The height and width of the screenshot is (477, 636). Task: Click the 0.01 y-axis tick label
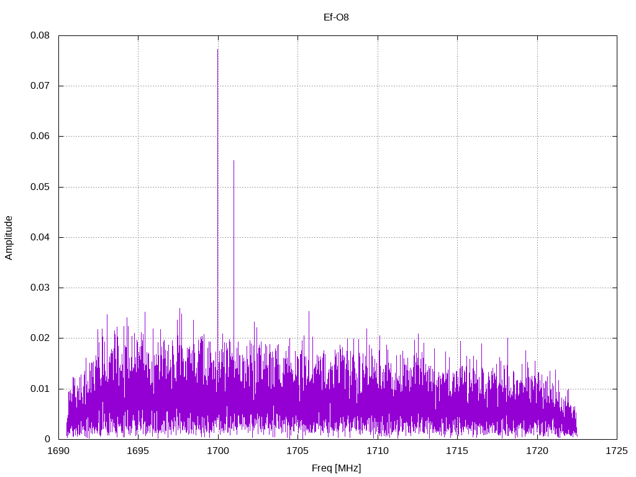pyautogui.click(x=40, y=389)
